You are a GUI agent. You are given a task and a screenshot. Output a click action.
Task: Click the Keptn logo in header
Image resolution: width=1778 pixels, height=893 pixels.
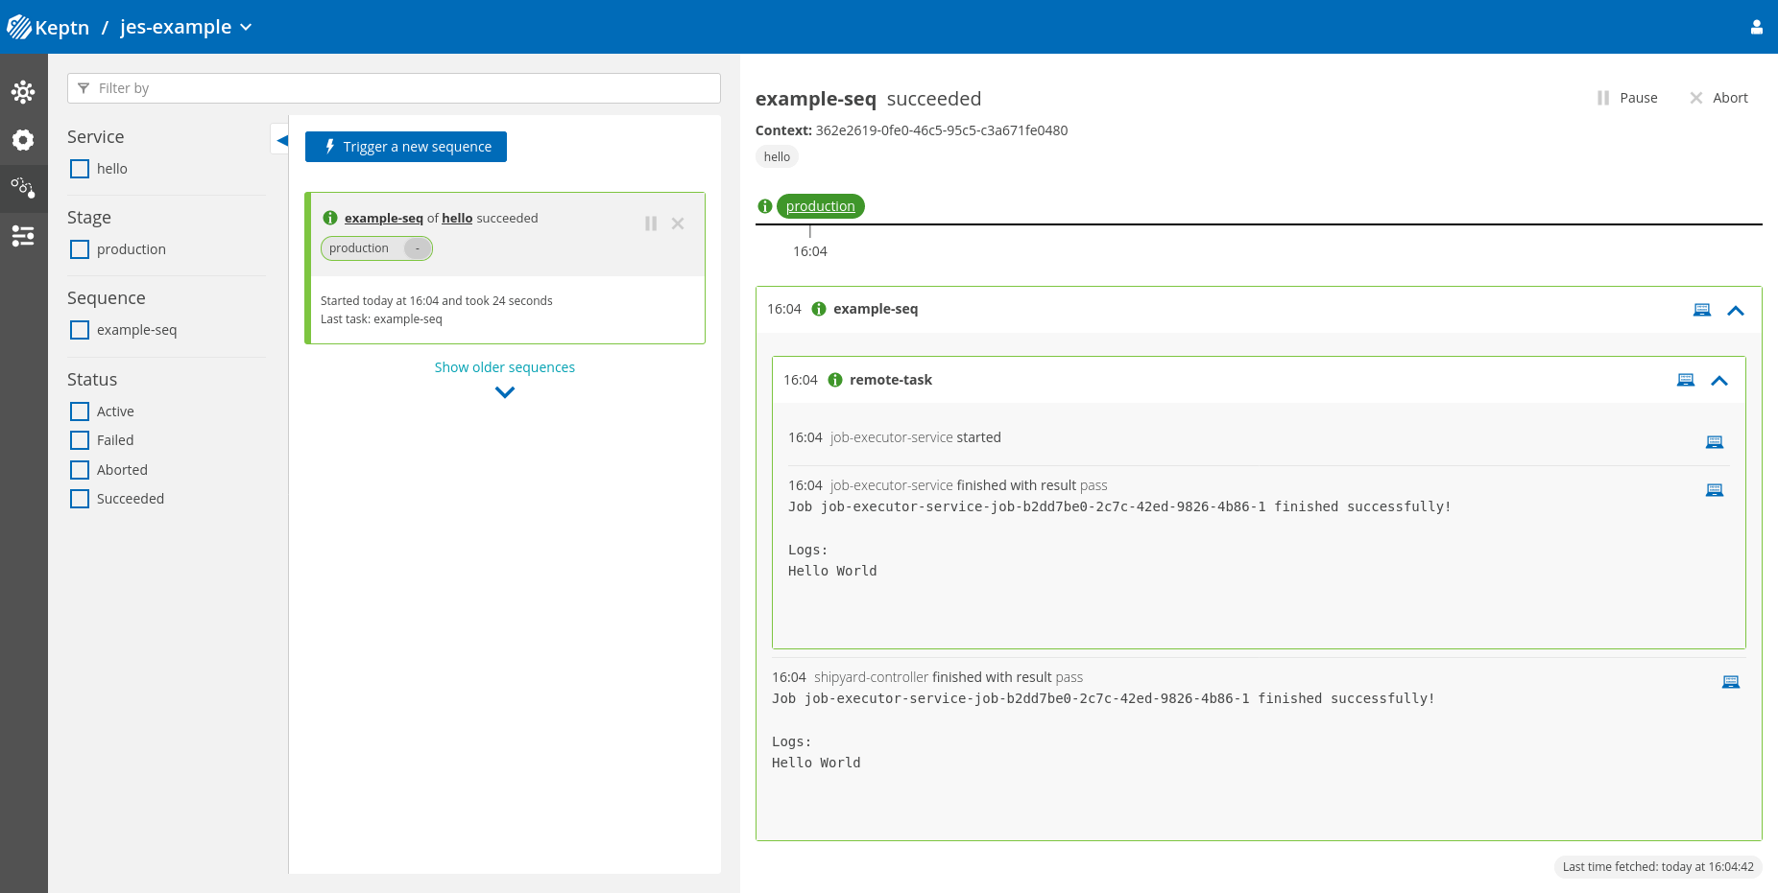click(x=48, y=27)
